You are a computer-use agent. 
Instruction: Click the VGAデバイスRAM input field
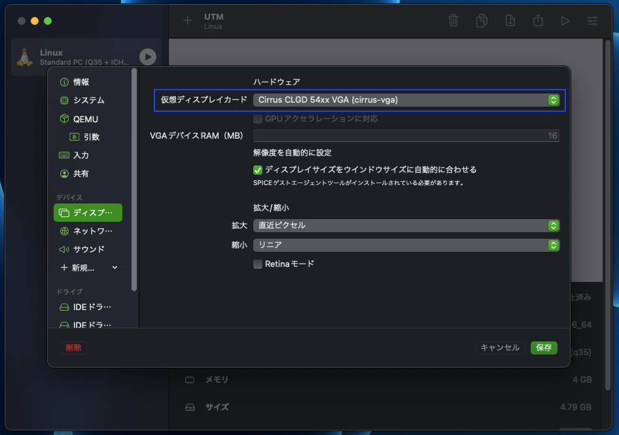pos(406,136)
